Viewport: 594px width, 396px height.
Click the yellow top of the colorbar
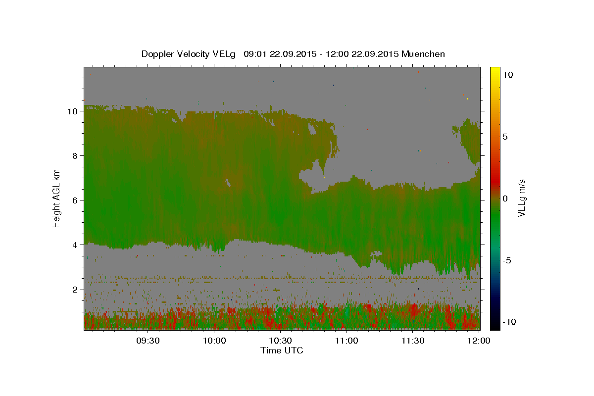point(495,71)
